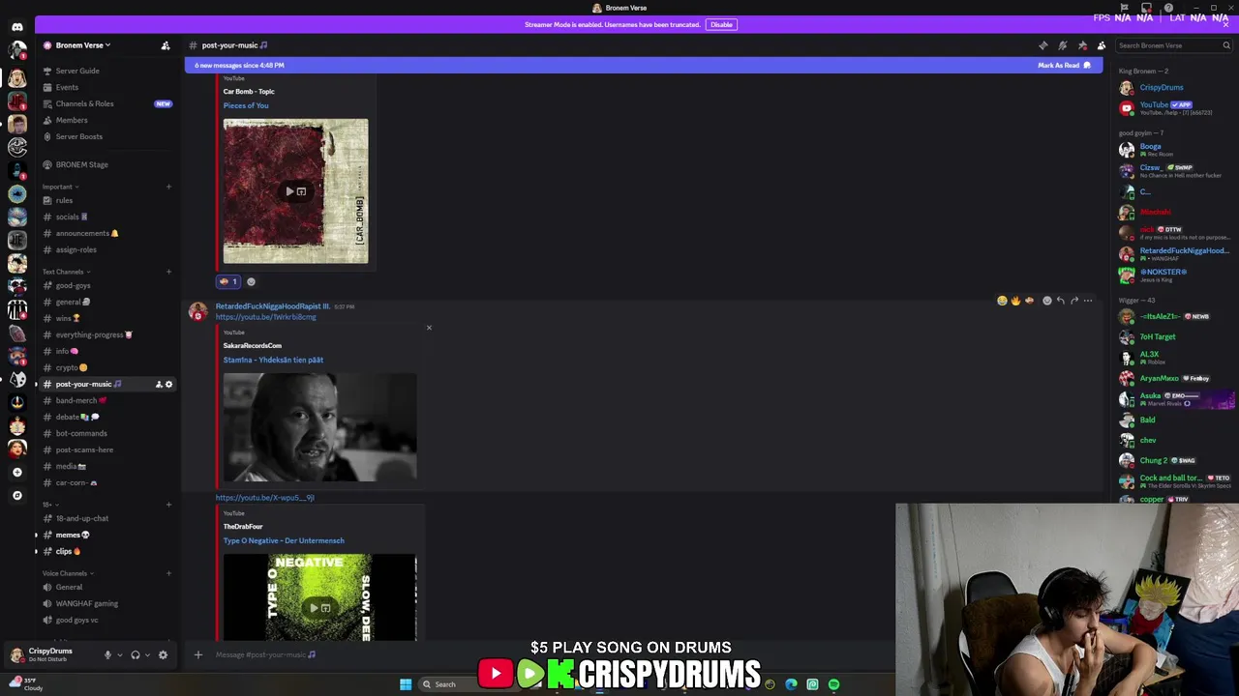Expand threads under memes channel
Viewport: 1239px width, 696px height.
coord(36,535)
